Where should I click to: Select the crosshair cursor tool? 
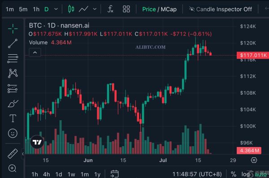(x=13, y=29)
